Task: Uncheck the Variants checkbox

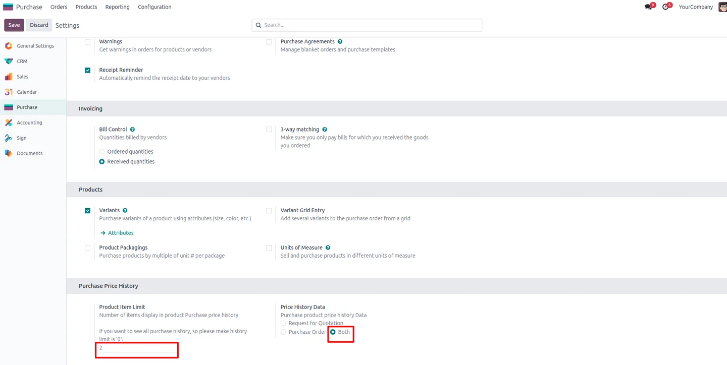Action: 88,211
